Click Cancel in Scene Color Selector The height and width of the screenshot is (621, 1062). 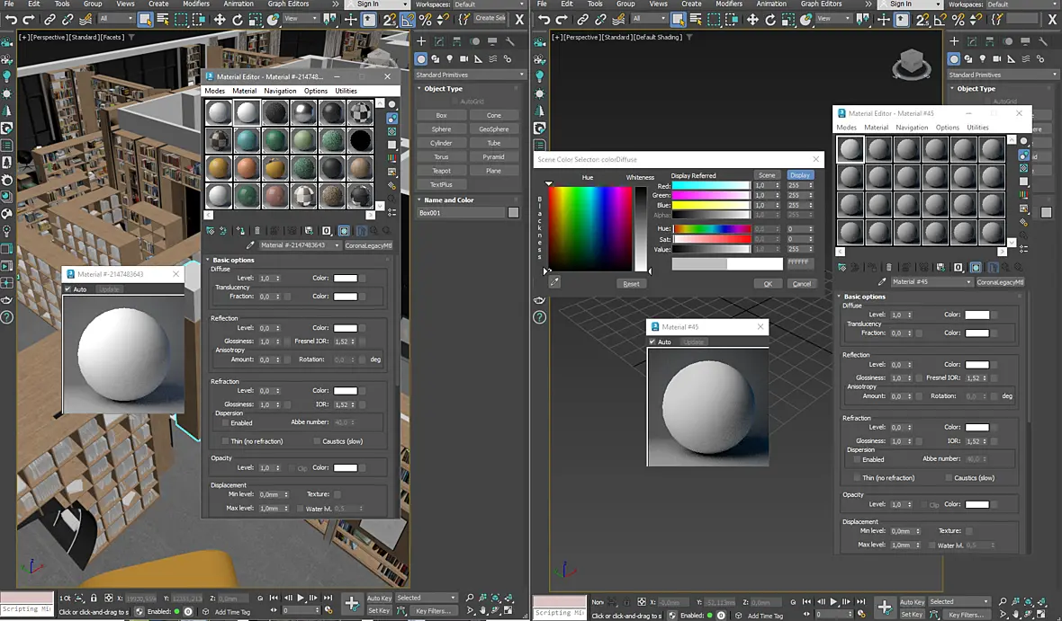coord(801,283)
